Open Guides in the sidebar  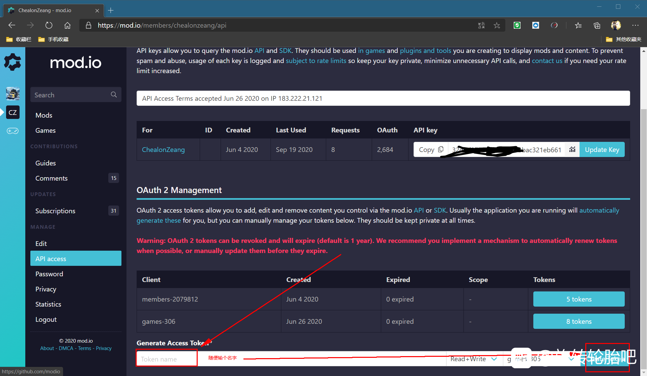pos(46,163)
